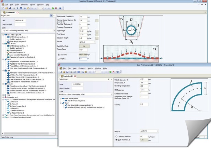Open Help menu in front window
The width and height of the screenshot is (211, 148).
[x=105, y=68]
